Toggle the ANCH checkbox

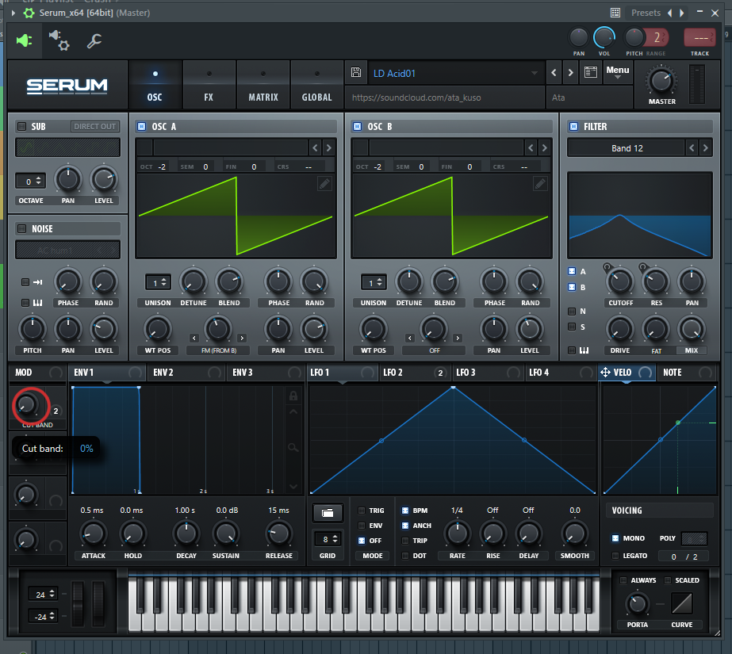(405, 526)
